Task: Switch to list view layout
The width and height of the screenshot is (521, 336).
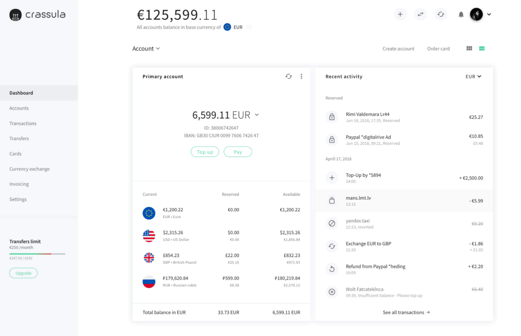Action: [481, 49]
